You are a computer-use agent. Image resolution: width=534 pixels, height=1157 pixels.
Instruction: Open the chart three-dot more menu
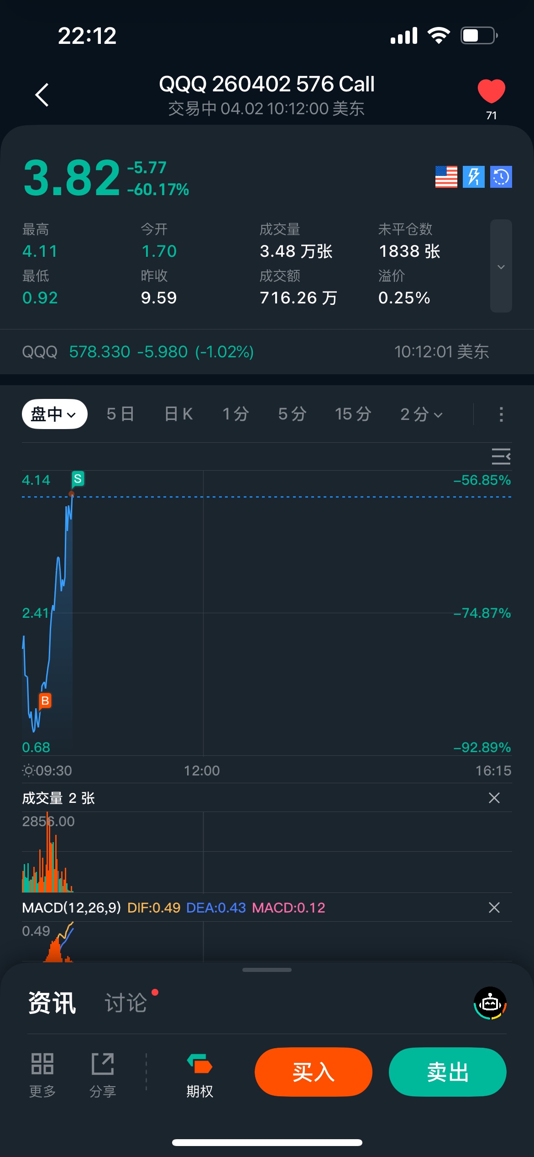point(501,414)
